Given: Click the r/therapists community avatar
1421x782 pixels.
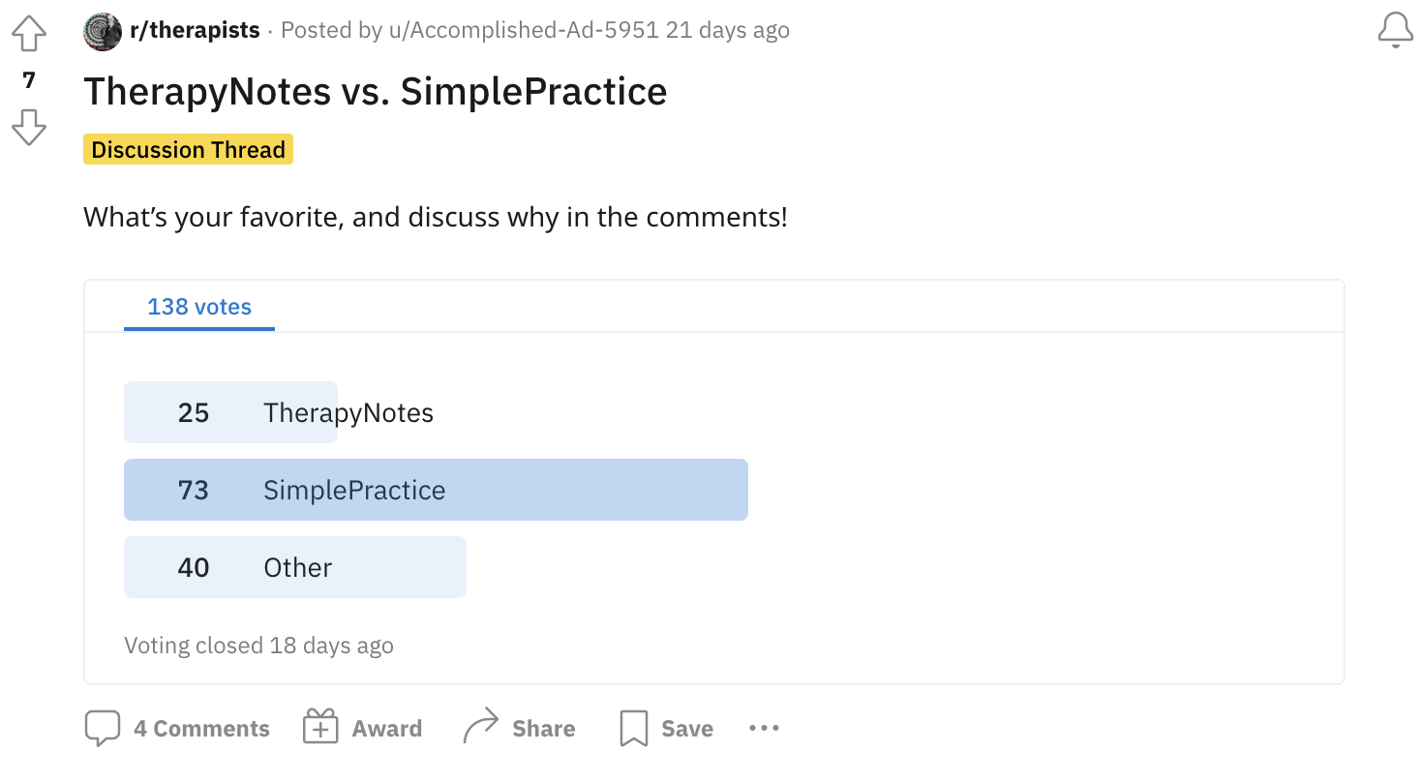Looking at the screenshot, I should point(102,30).
